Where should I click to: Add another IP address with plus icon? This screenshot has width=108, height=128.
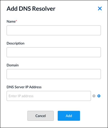coord(99,96)
